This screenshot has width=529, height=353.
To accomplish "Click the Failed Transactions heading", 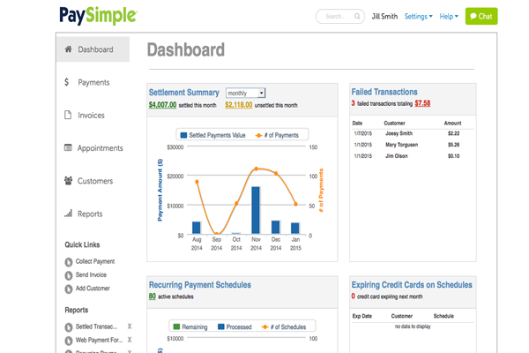I will [x=384, y=92].
